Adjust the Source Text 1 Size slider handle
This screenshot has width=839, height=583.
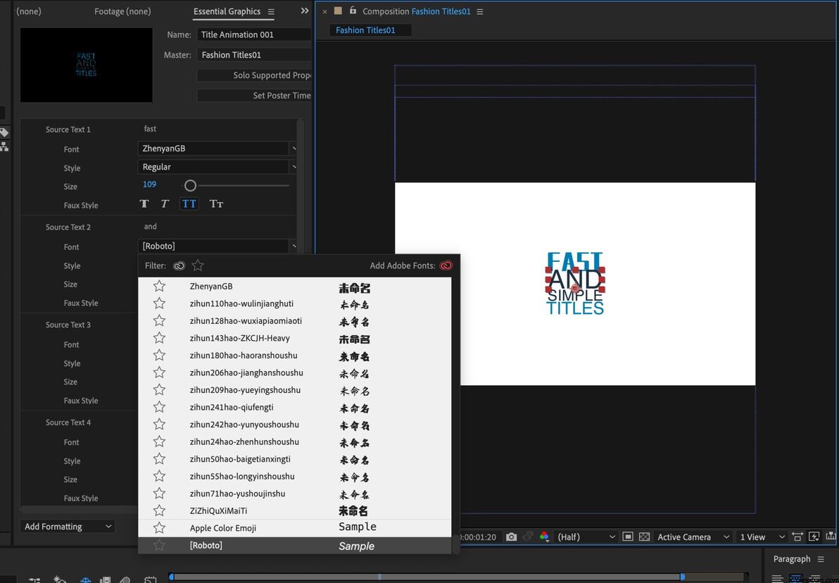(190, 185)
